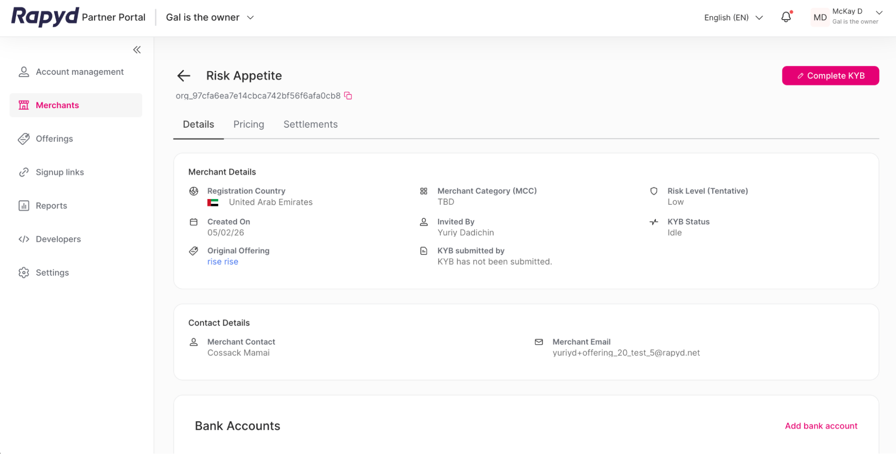Click the Complete KYB button
Viewport: 896px width, 454px height.
(x=830, y=75)
